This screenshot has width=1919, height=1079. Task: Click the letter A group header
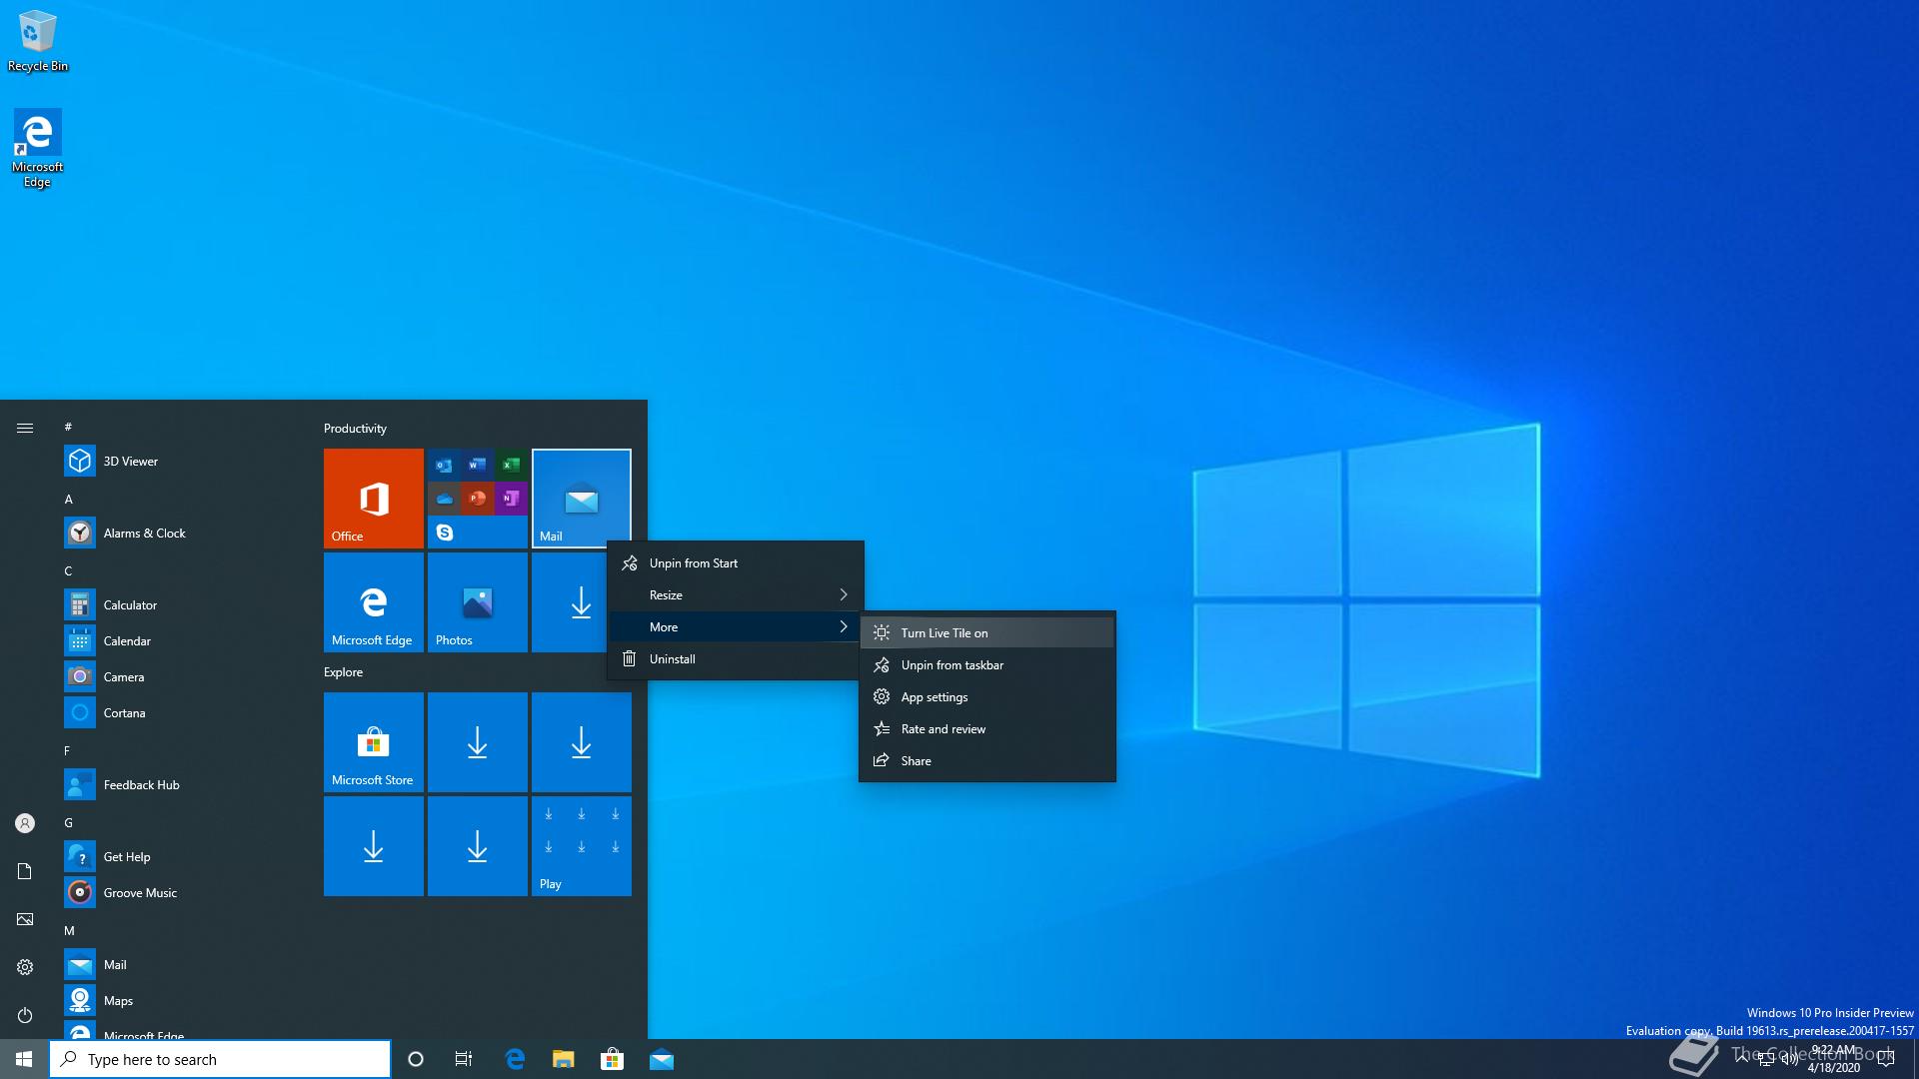[68, 499]
